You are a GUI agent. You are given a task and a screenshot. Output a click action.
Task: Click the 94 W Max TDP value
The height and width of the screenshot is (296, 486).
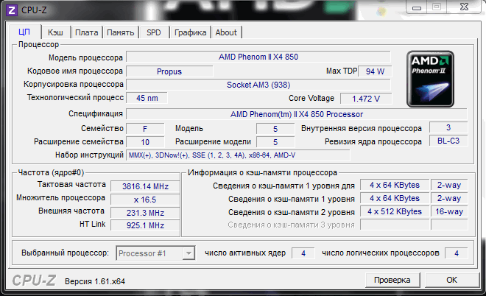pos(375,71)
